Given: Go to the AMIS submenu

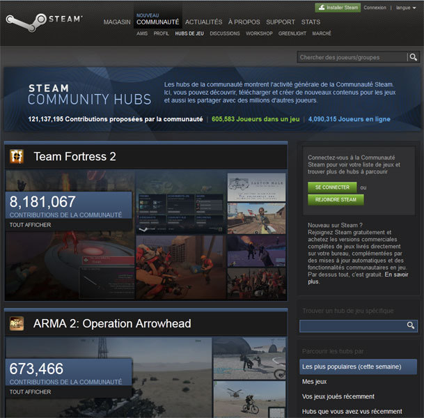Looking at the screenshot, I should pos(142,33).
